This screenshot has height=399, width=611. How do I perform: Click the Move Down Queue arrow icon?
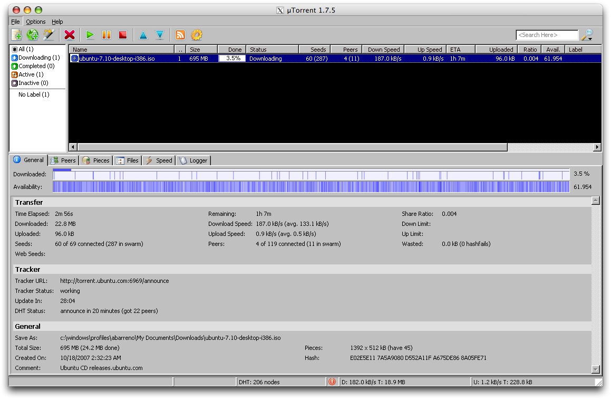pyautogui.click(x=160, y=35)
